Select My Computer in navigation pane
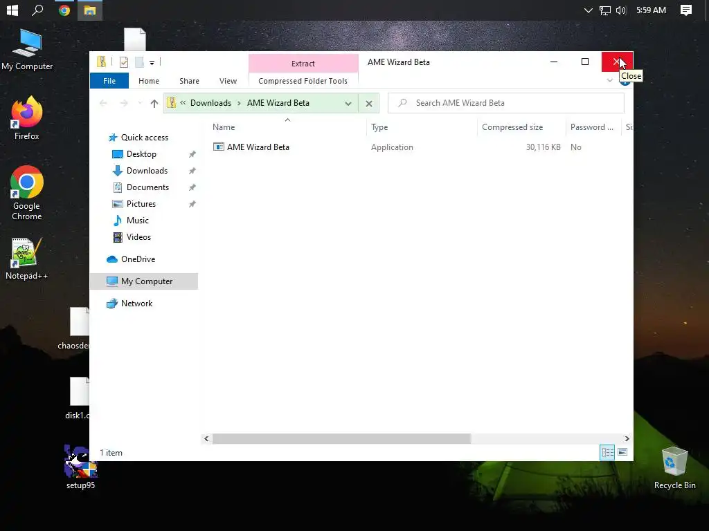 pyautogui.click(x=144, y=281)
